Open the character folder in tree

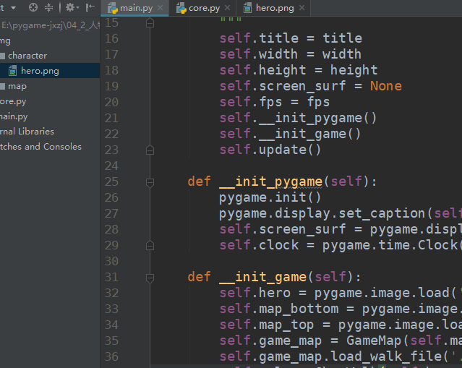point(27,56)
